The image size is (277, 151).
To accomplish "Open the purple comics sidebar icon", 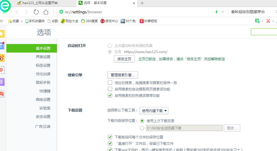I will 2,82.
